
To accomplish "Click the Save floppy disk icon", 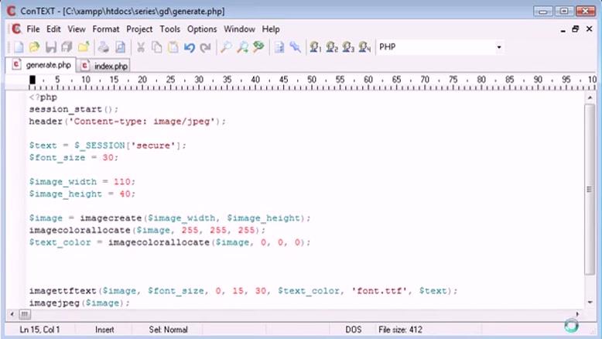I will coord(50,47).
